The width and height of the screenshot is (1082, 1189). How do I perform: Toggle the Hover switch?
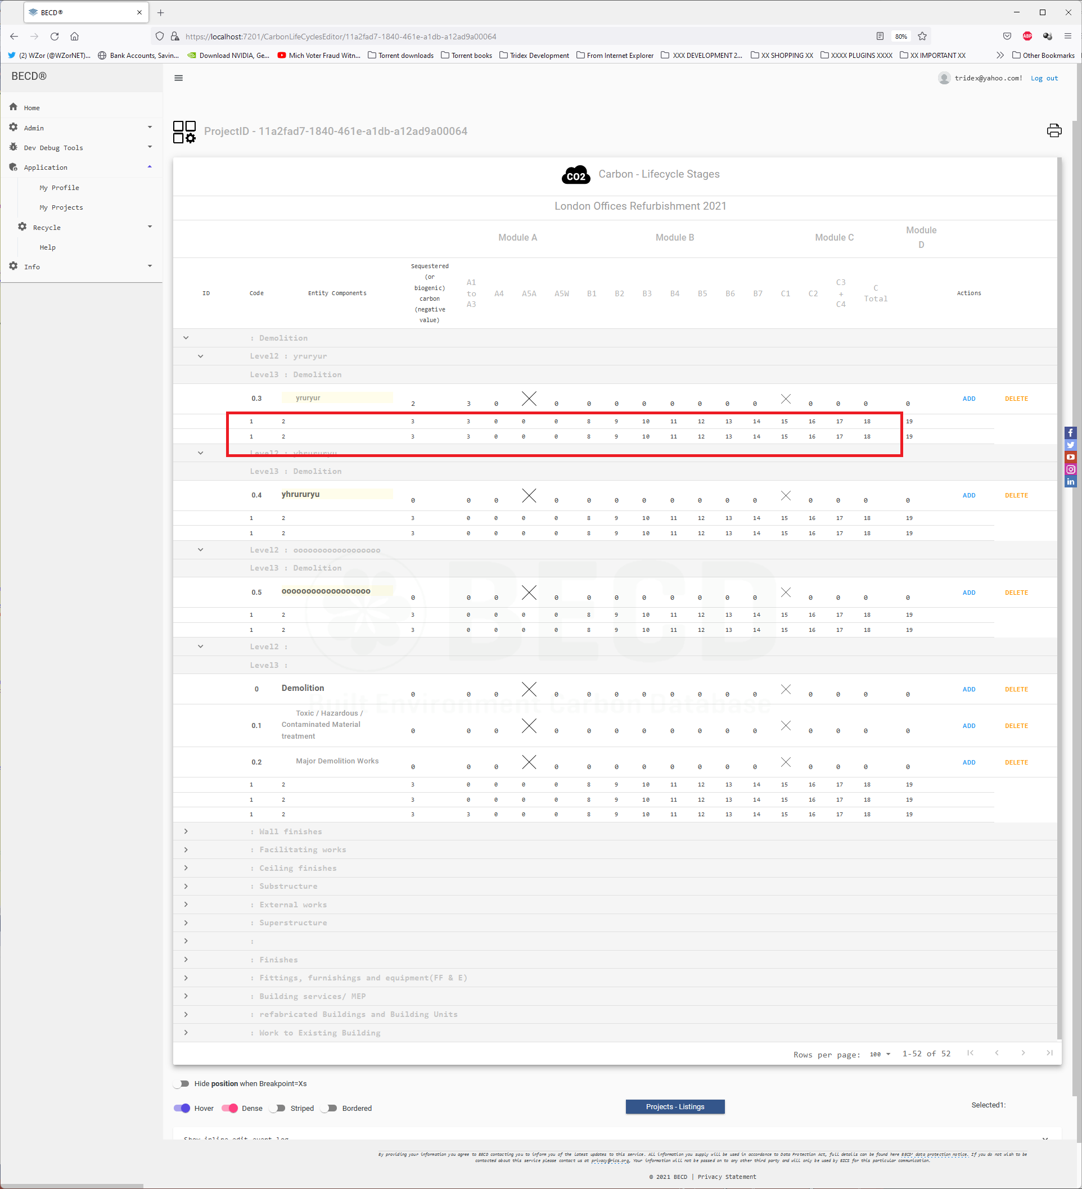pyautogui.click(x=182, y=1108)
